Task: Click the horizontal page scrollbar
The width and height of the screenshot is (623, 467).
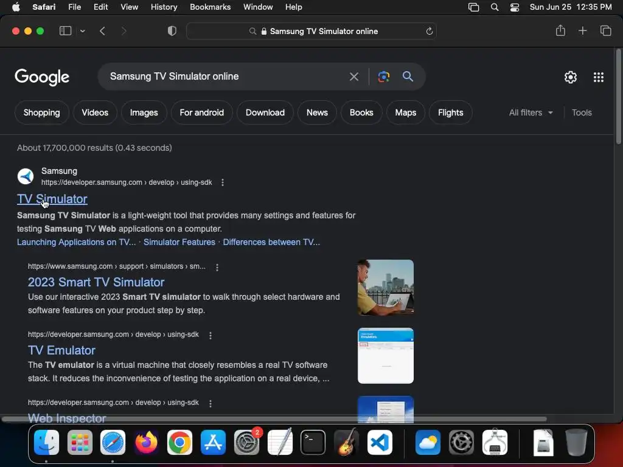Action: pos(274,419)
